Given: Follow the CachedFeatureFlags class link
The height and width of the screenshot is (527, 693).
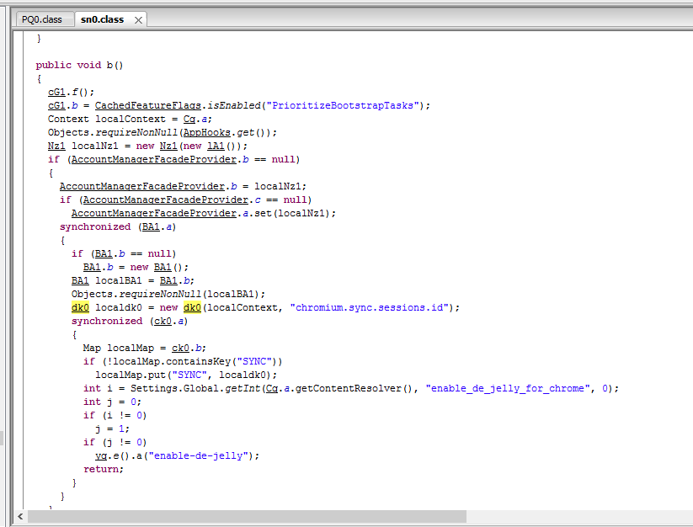Looking at the screenshot, I should click(147, 105).
